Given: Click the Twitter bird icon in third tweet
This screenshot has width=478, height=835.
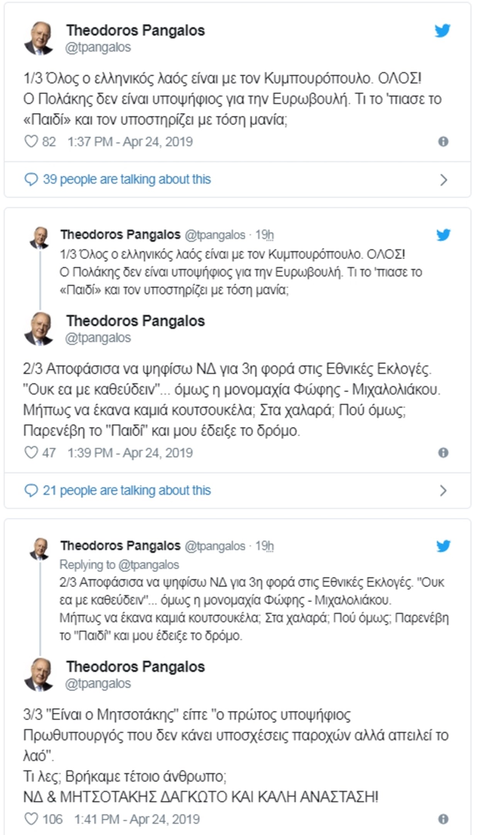Looking at the screenshot, I should pos(443,546).
